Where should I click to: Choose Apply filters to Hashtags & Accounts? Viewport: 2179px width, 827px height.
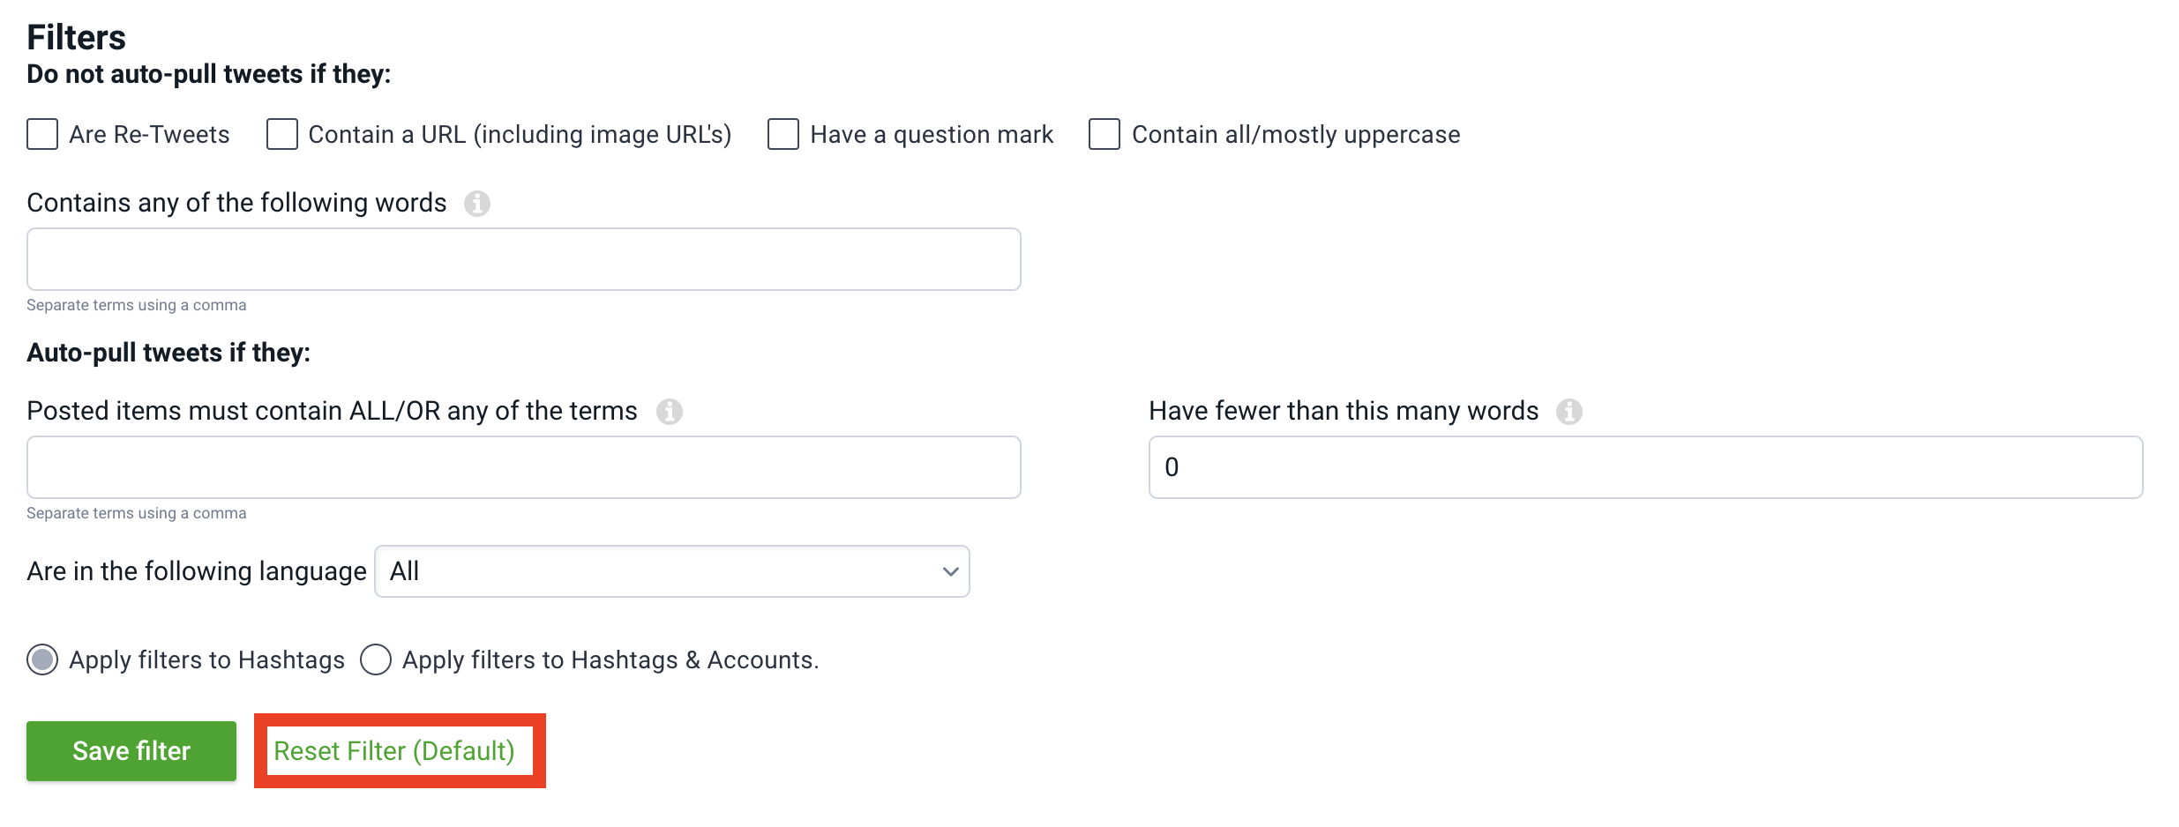376,659
